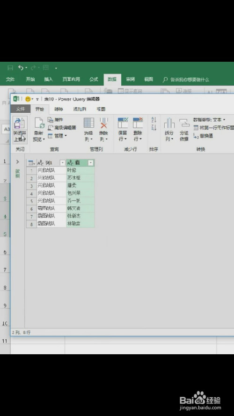Open the Excel quick access customize arrow
Screen dimensions: 234x416
pyautogui.click(x=56, y=68)
